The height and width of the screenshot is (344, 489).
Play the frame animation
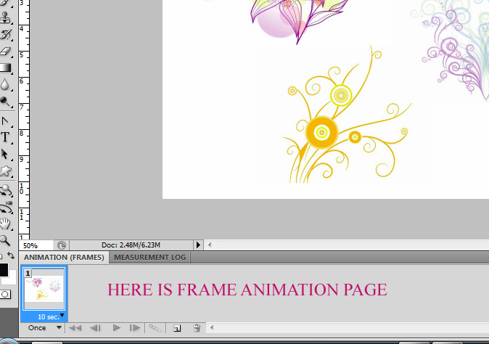(x=117, y=328)
